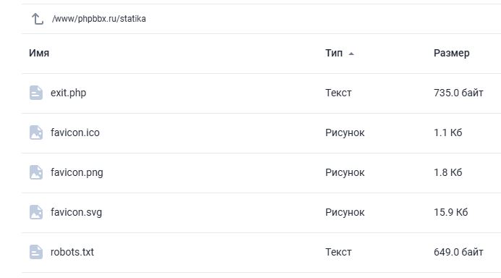Sort the list by Тип column
The width and height of the screenshot is (501, 278).
334,53
